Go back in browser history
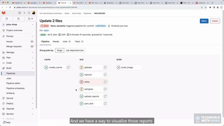224x126 pixels. (x=2, y=7)
